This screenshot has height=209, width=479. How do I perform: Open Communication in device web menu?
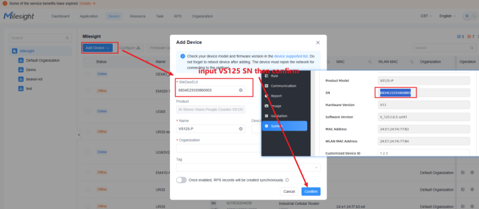coord(284,86)
